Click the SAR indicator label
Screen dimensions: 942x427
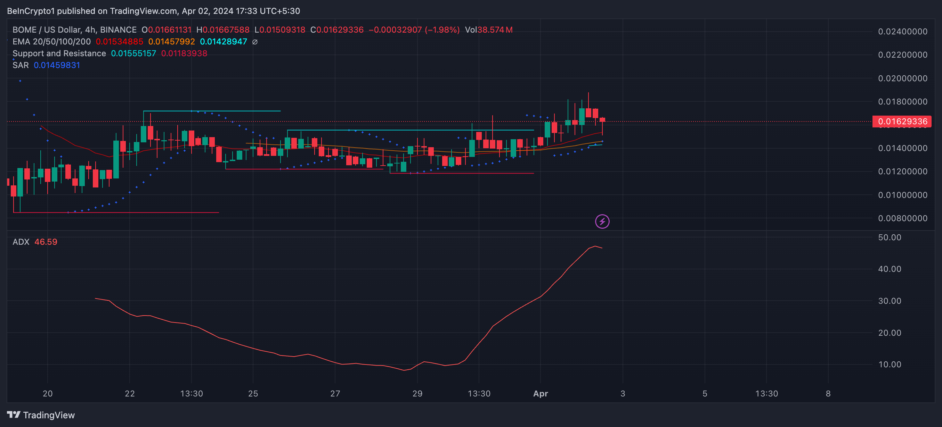pyautogui.click(x=21, y=65)
